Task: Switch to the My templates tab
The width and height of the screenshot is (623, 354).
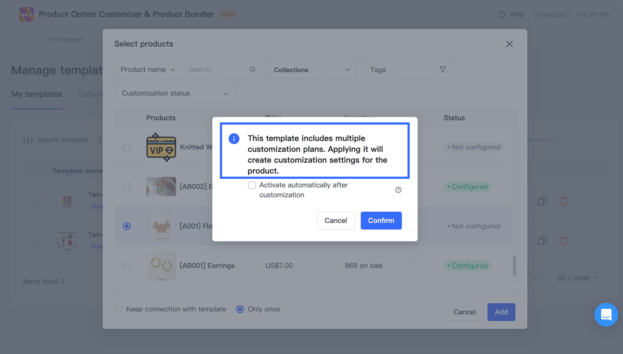Action: point(37,94)
